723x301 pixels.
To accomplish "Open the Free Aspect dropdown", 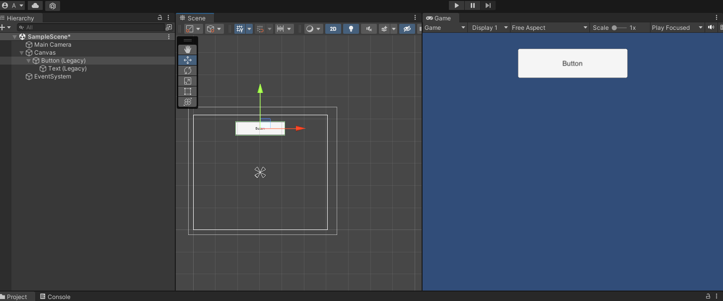I will [549, 27].
